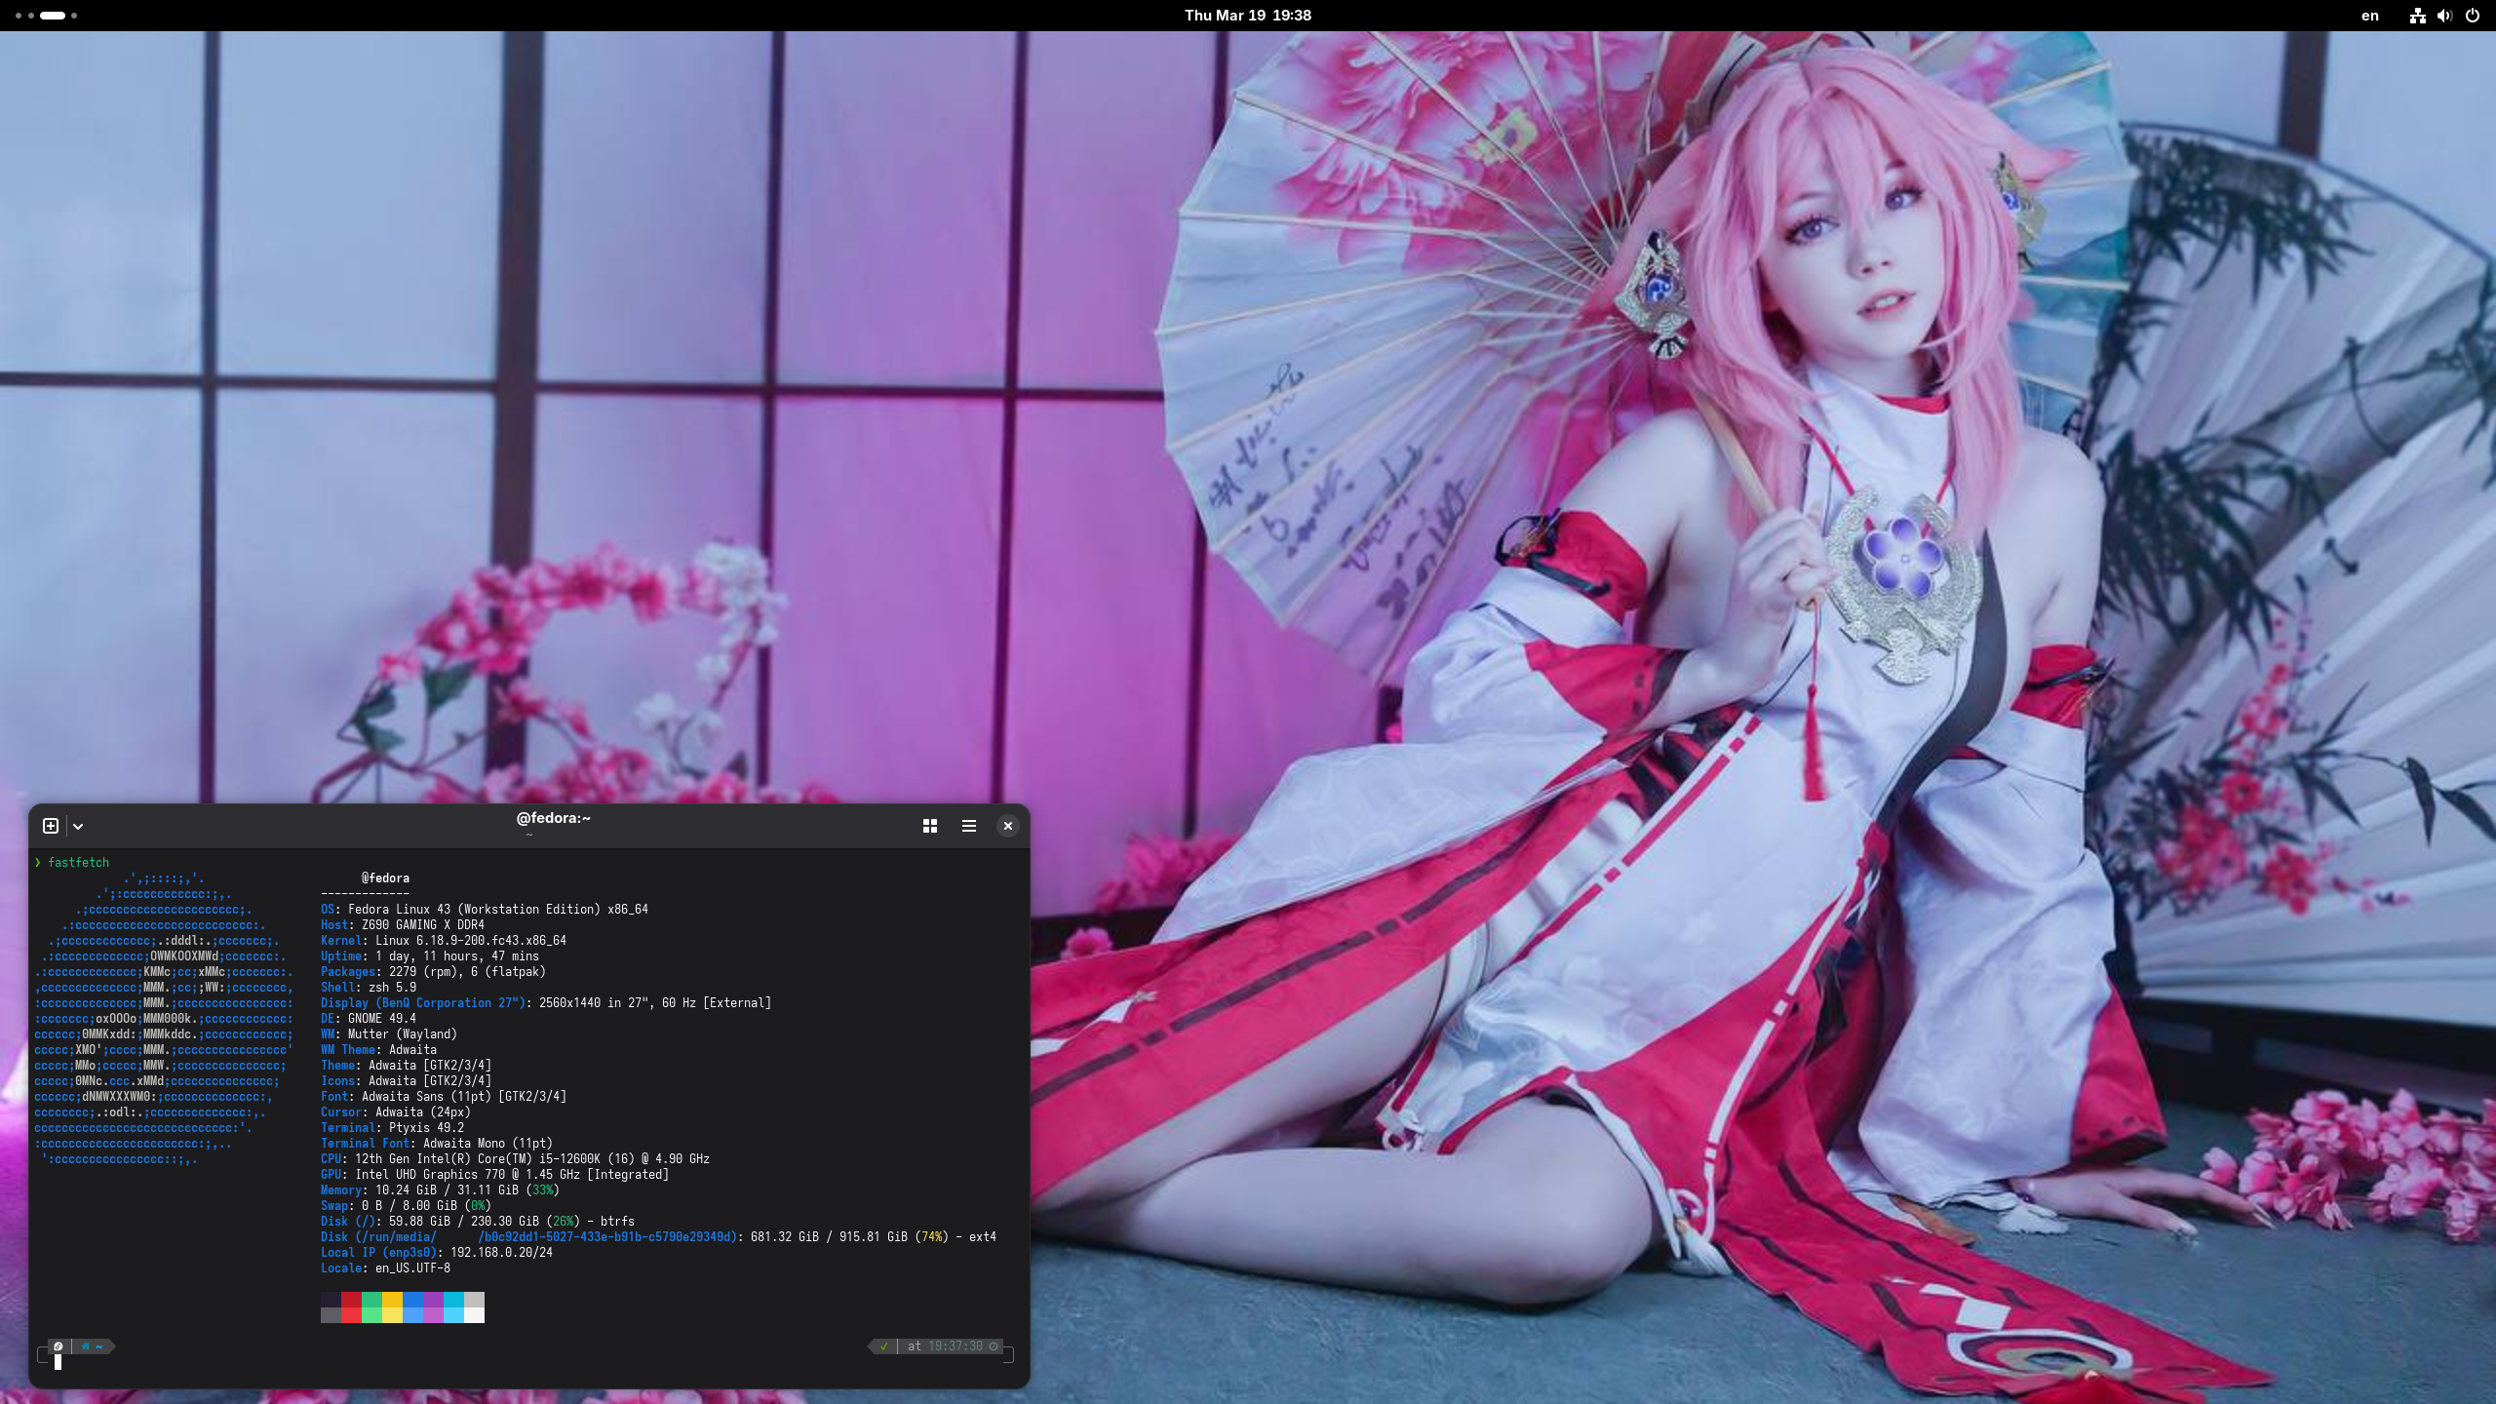
Task: Click the terminal cursor at the prompt
Action: coord(58,1362)
